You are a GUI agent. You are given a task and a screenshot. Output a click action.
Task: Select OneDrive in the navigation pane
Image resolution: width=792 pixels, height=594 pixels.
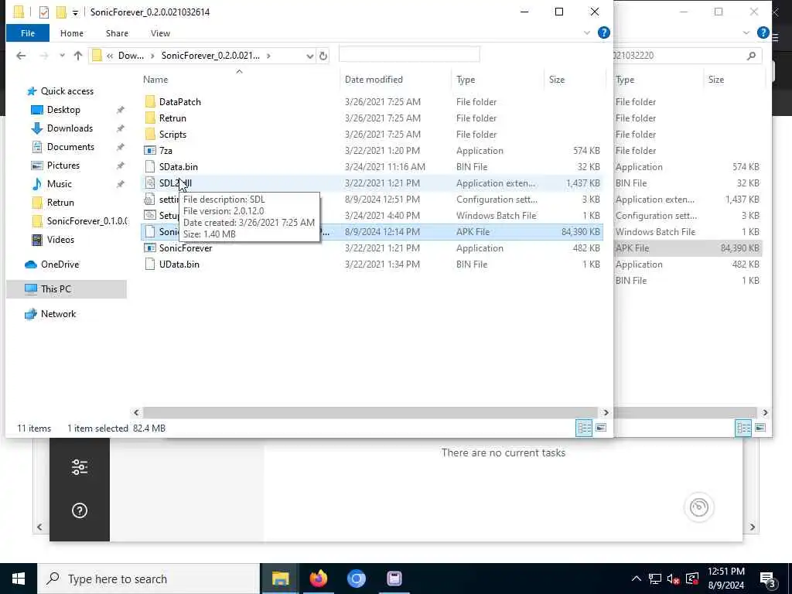tap(60, 265)
